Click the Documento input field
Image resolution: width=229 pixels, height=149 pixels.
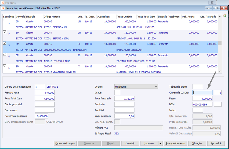pyautogui.click(x=45, y=110)
